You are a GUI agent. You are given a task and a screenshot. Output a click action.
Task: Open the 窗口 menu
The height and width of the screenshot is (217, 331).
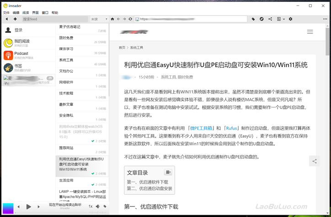click(x=45, y=13)
